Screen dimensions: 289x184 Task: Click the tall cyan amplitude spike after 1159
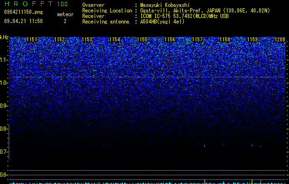pyautogui.click(x=261, y=182)
